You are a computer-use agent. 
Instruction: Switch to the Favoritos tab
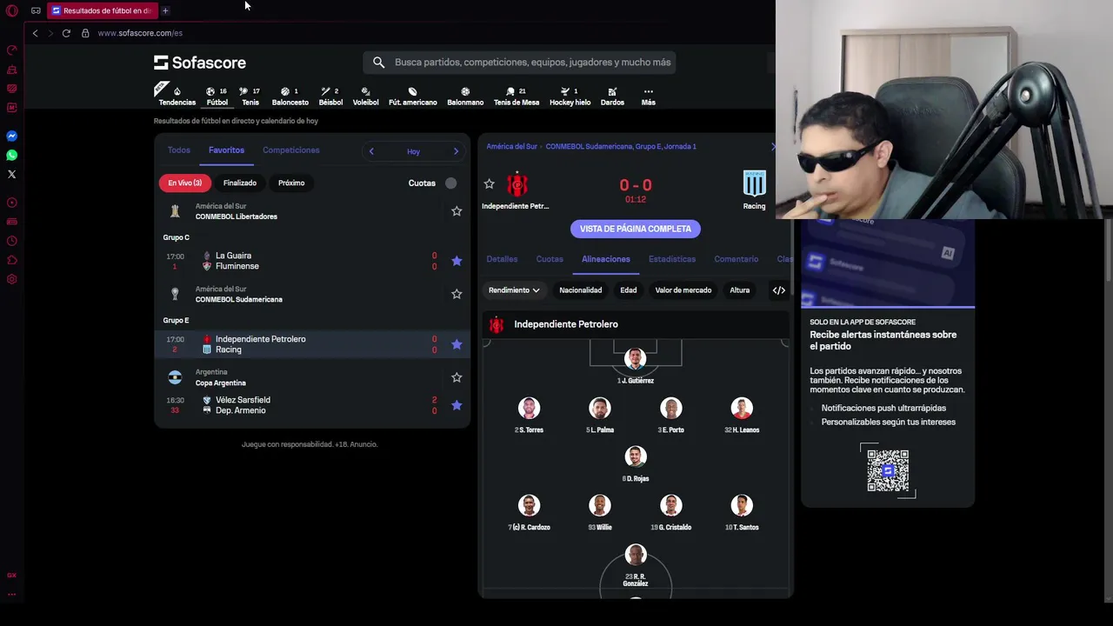click(x=226, y=150)
